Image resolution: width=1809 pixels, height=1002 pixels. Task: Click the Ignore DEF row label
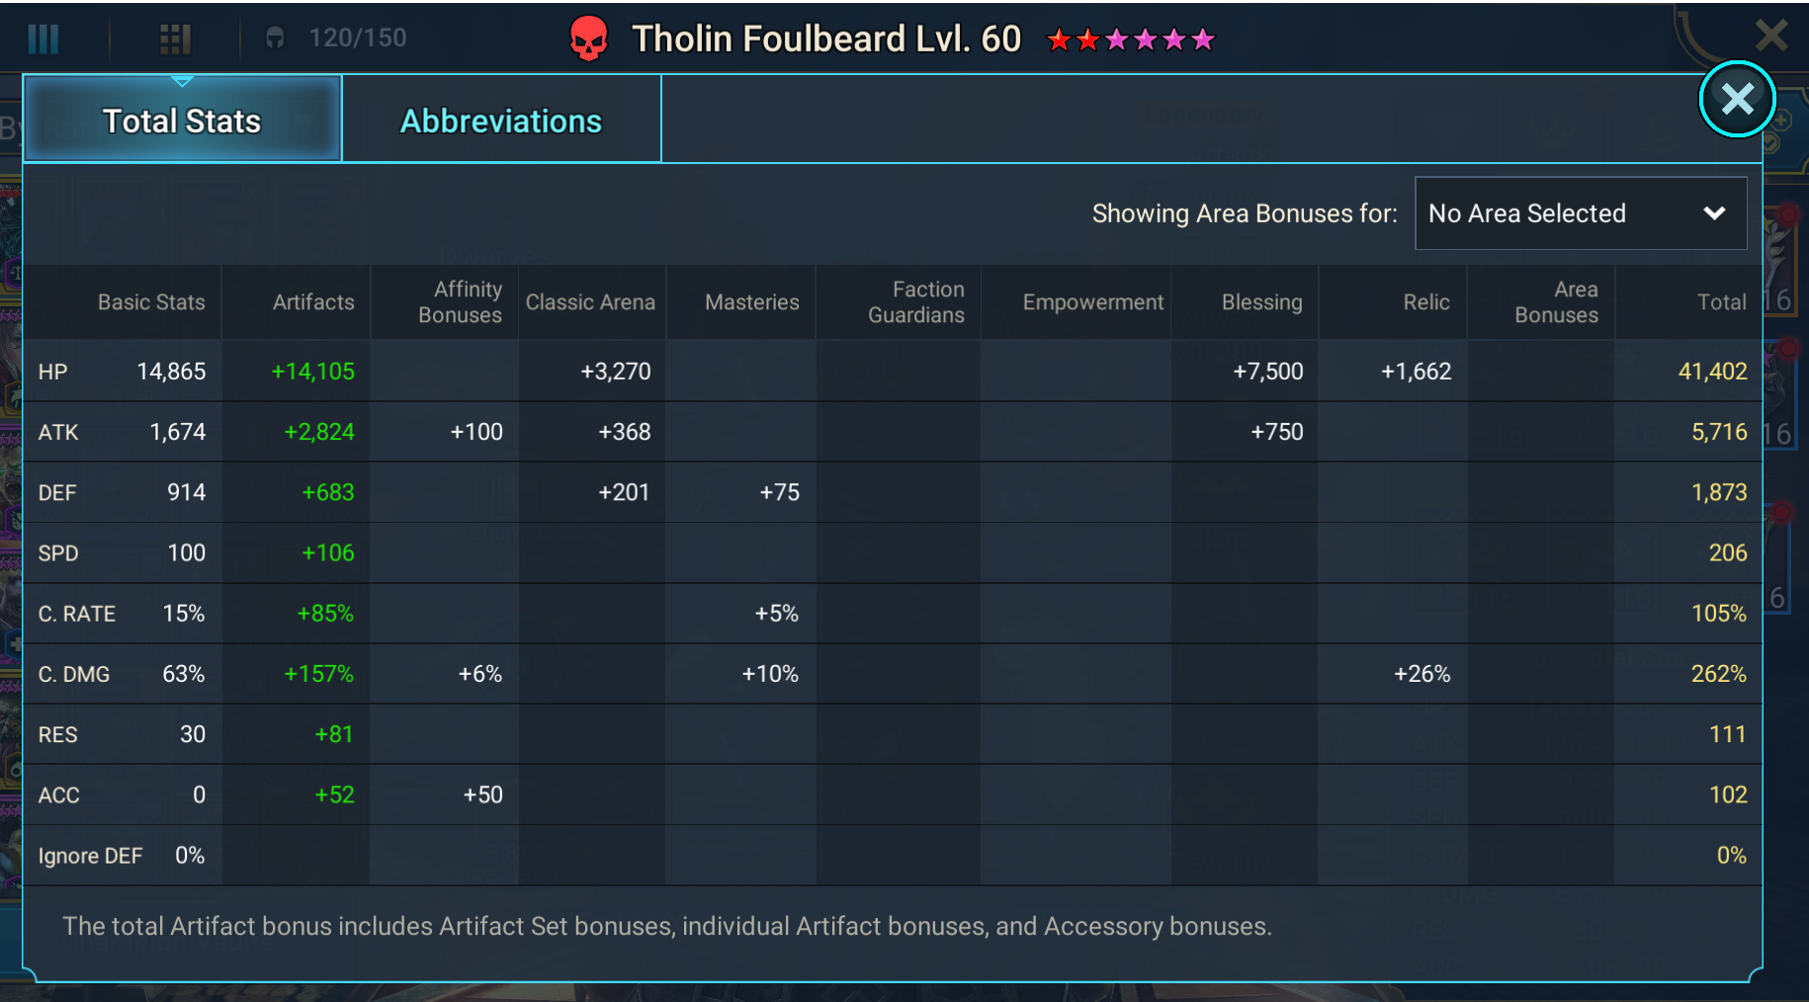coord(90,856)
